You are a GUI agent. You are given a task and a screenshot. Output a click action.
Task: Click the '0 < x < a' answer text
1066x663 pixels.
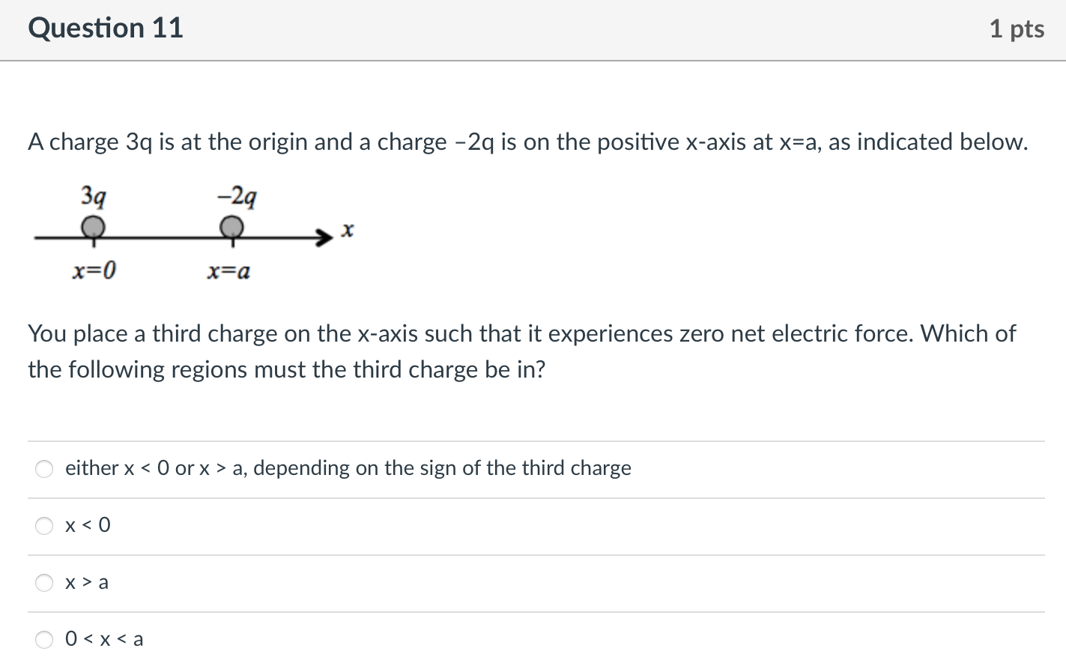(x=104, y=639)
